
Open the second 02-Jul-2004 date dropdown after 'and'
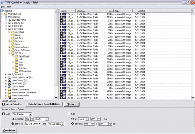(63, 124)
